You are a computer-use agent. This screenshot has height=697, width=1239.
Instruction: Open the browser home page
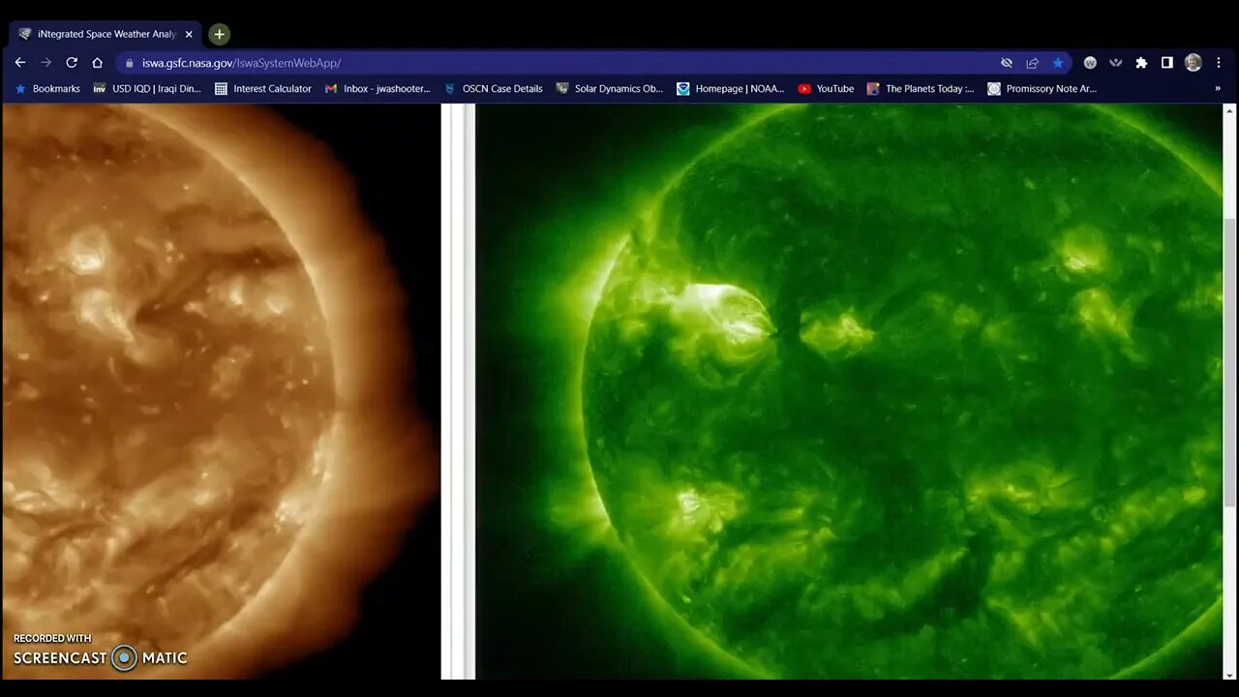pos(97,62)
